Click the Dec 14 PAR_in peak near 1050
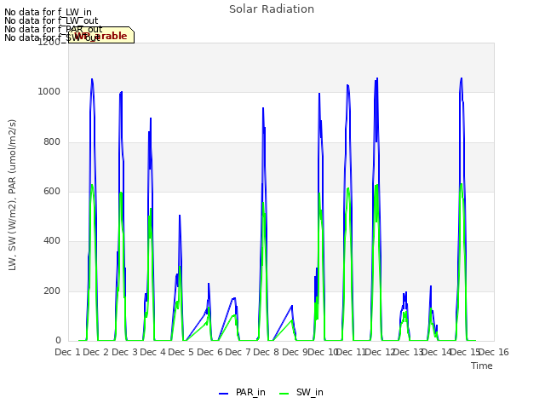 point(462,78)
